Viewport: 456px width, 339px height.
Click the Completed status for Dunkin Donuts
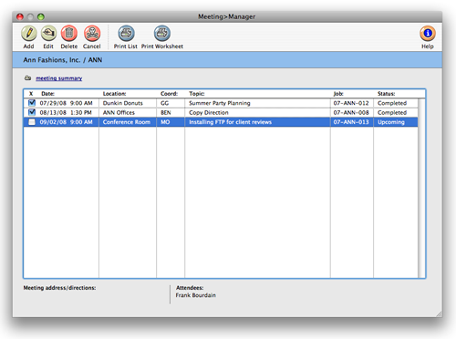(392, 103)
